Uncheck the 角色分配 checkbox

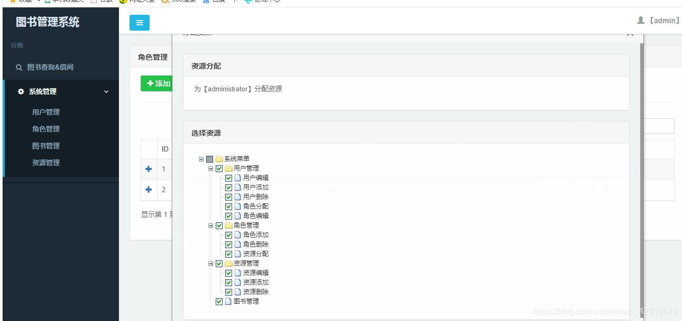229,206
